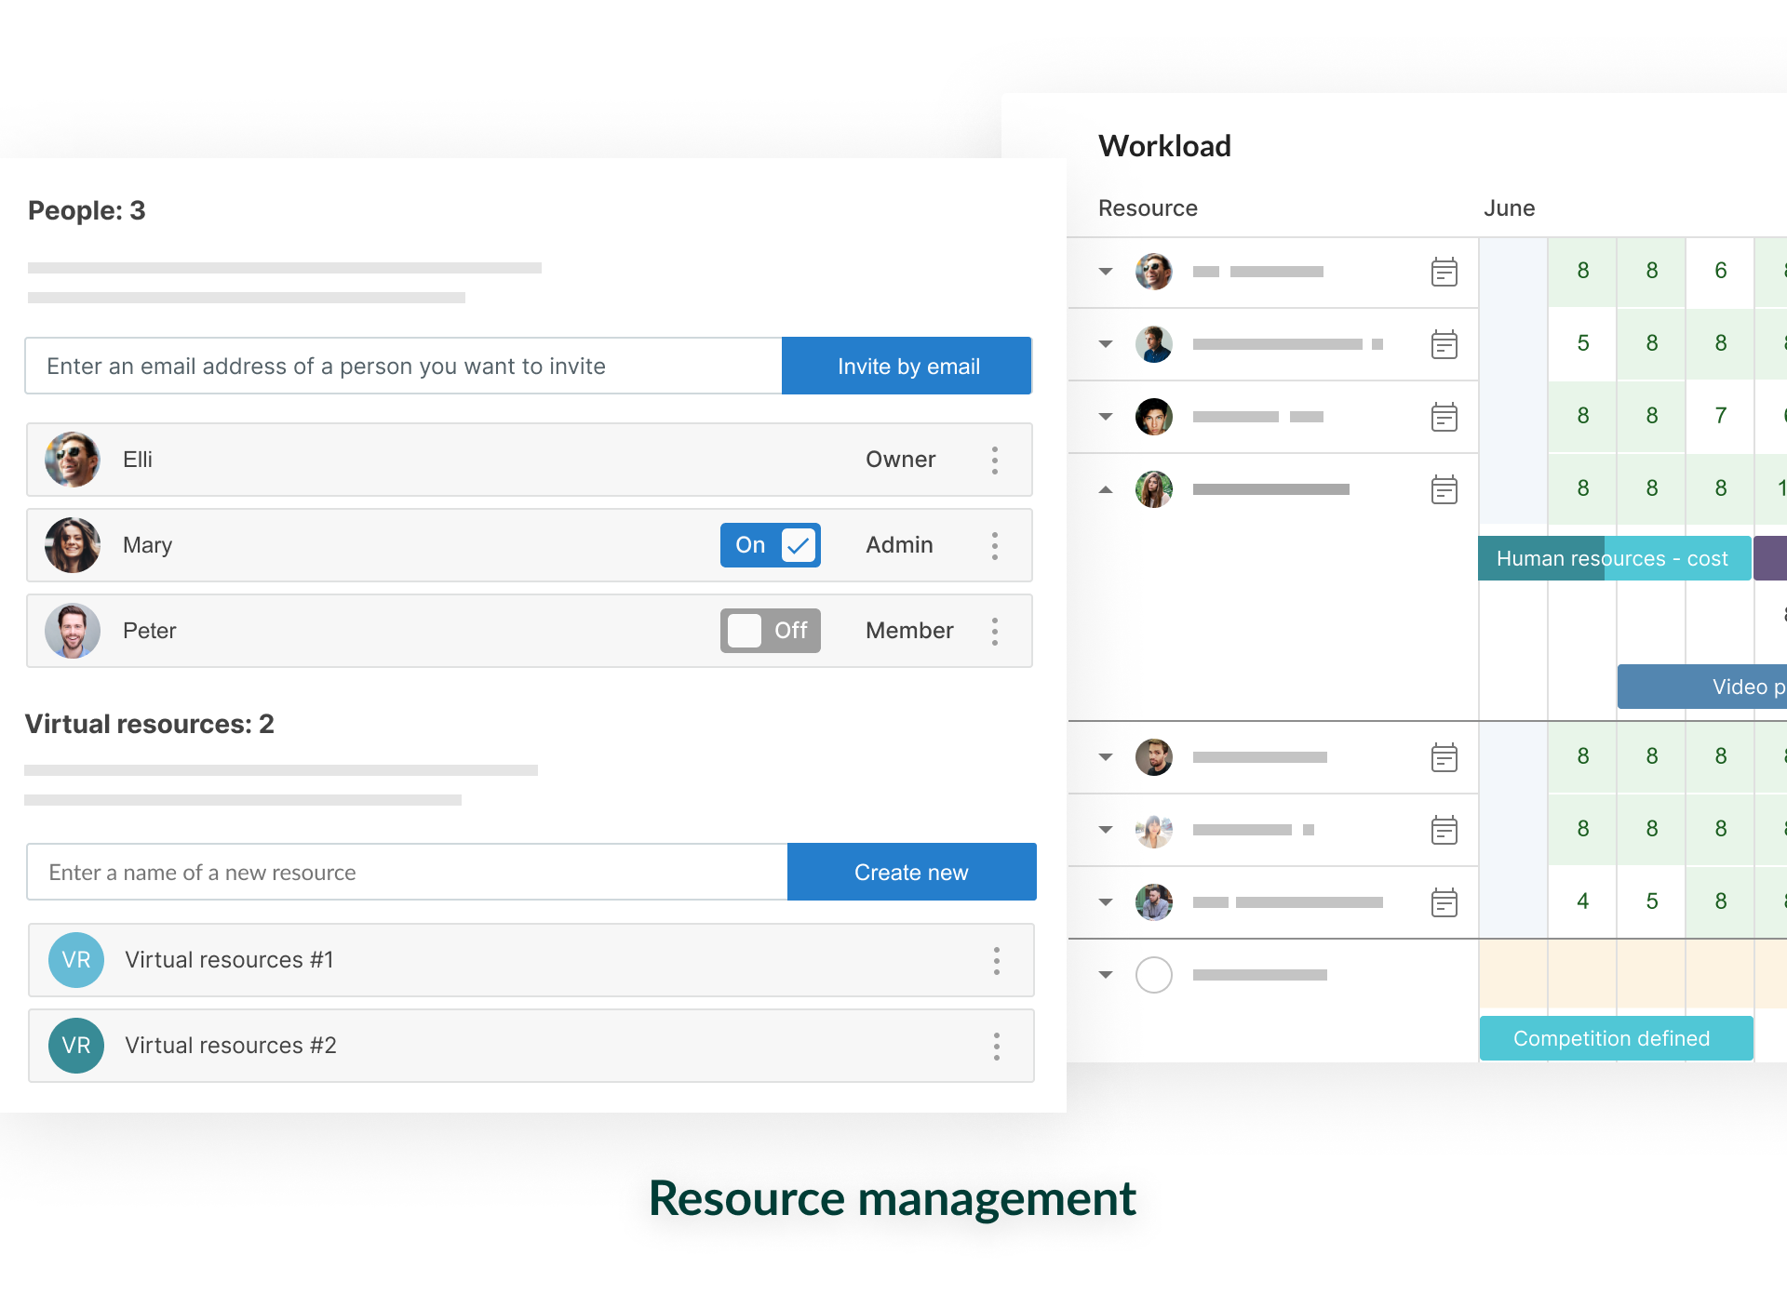Click the June month header

coord(1509,208)
